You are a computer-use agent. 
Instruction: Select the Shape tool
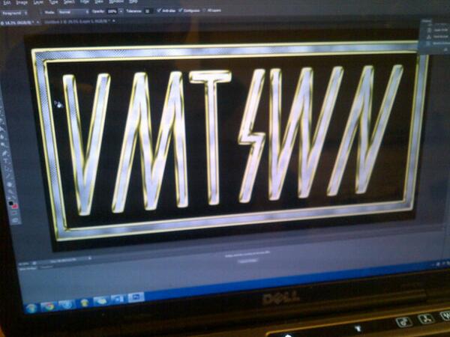click(8, 176)
